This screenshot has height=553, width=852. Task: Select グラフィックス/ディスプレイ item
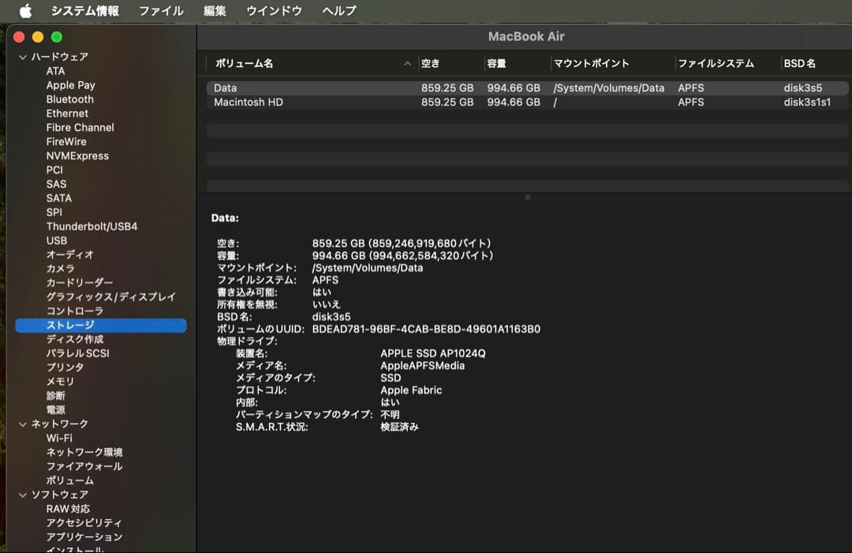pos(110,297)
